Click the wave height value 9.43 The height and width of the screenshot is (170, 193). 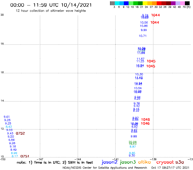[x=10, y=133]
